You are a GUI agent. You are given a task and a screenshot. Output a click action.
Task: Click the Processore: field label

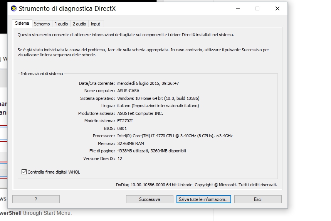pos(104,136)
